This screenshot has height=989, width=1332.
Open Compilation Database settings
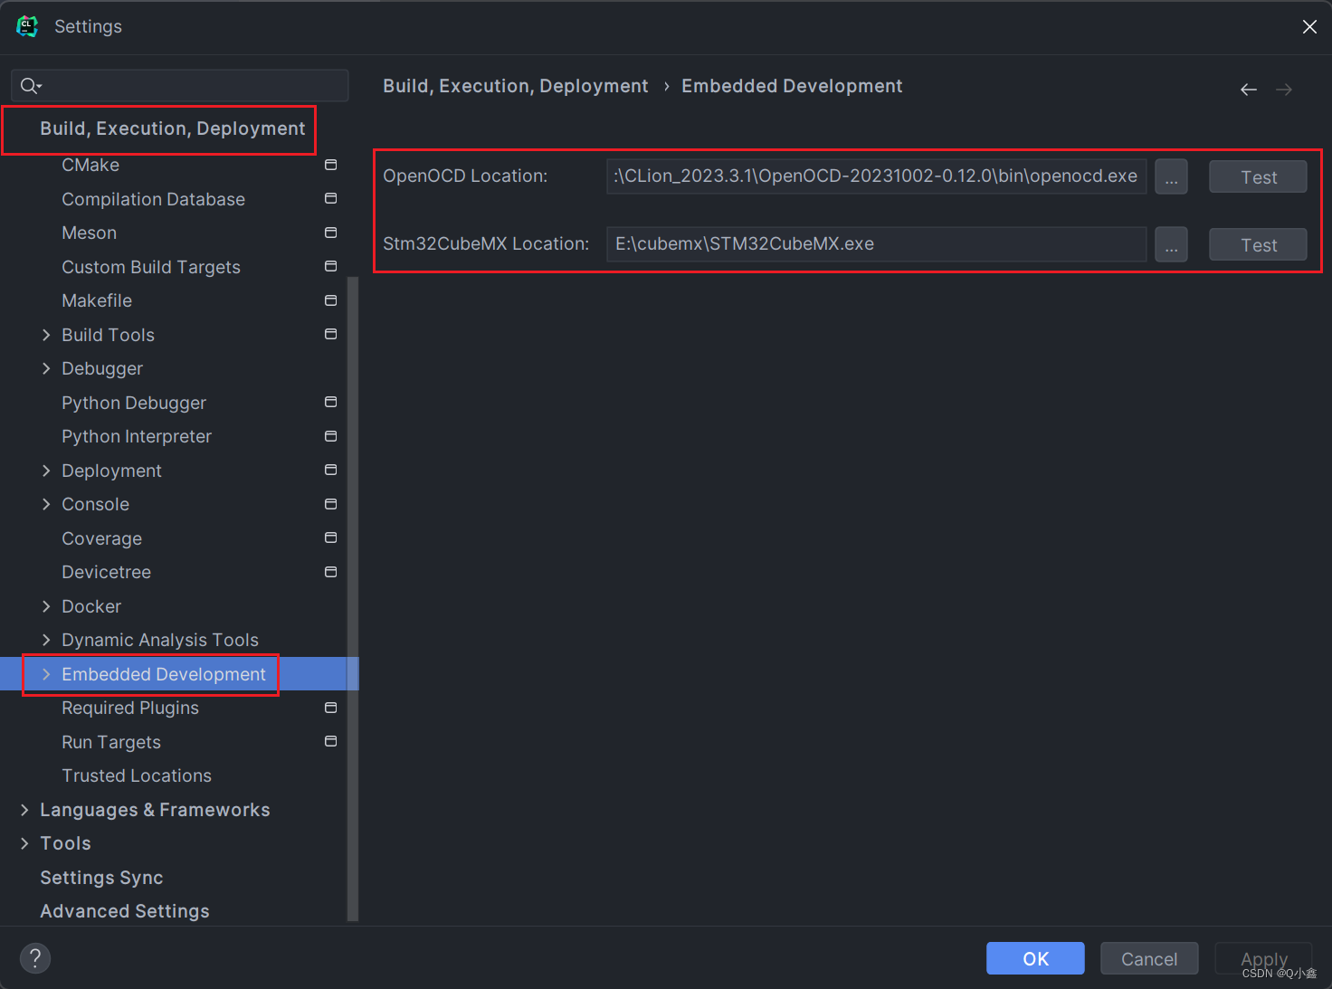153,199
